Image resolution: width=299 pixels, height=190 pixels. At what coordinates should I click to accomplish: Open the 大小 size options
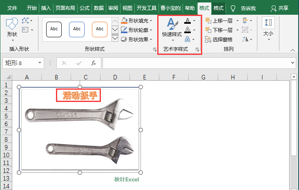268,29
